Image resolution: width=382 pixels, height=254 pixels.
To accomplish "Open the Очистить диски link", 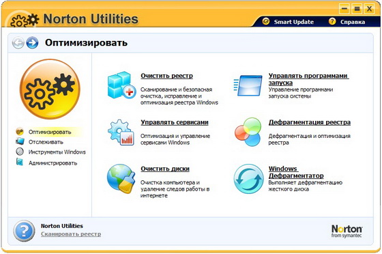I will (x=165, y=169).
